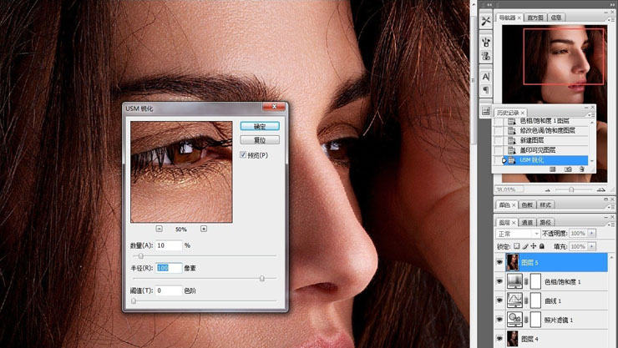The width and height of the screenshot is (618, 348).
Task: Select the 新建图层 history state
Action: tap(546, 140)
